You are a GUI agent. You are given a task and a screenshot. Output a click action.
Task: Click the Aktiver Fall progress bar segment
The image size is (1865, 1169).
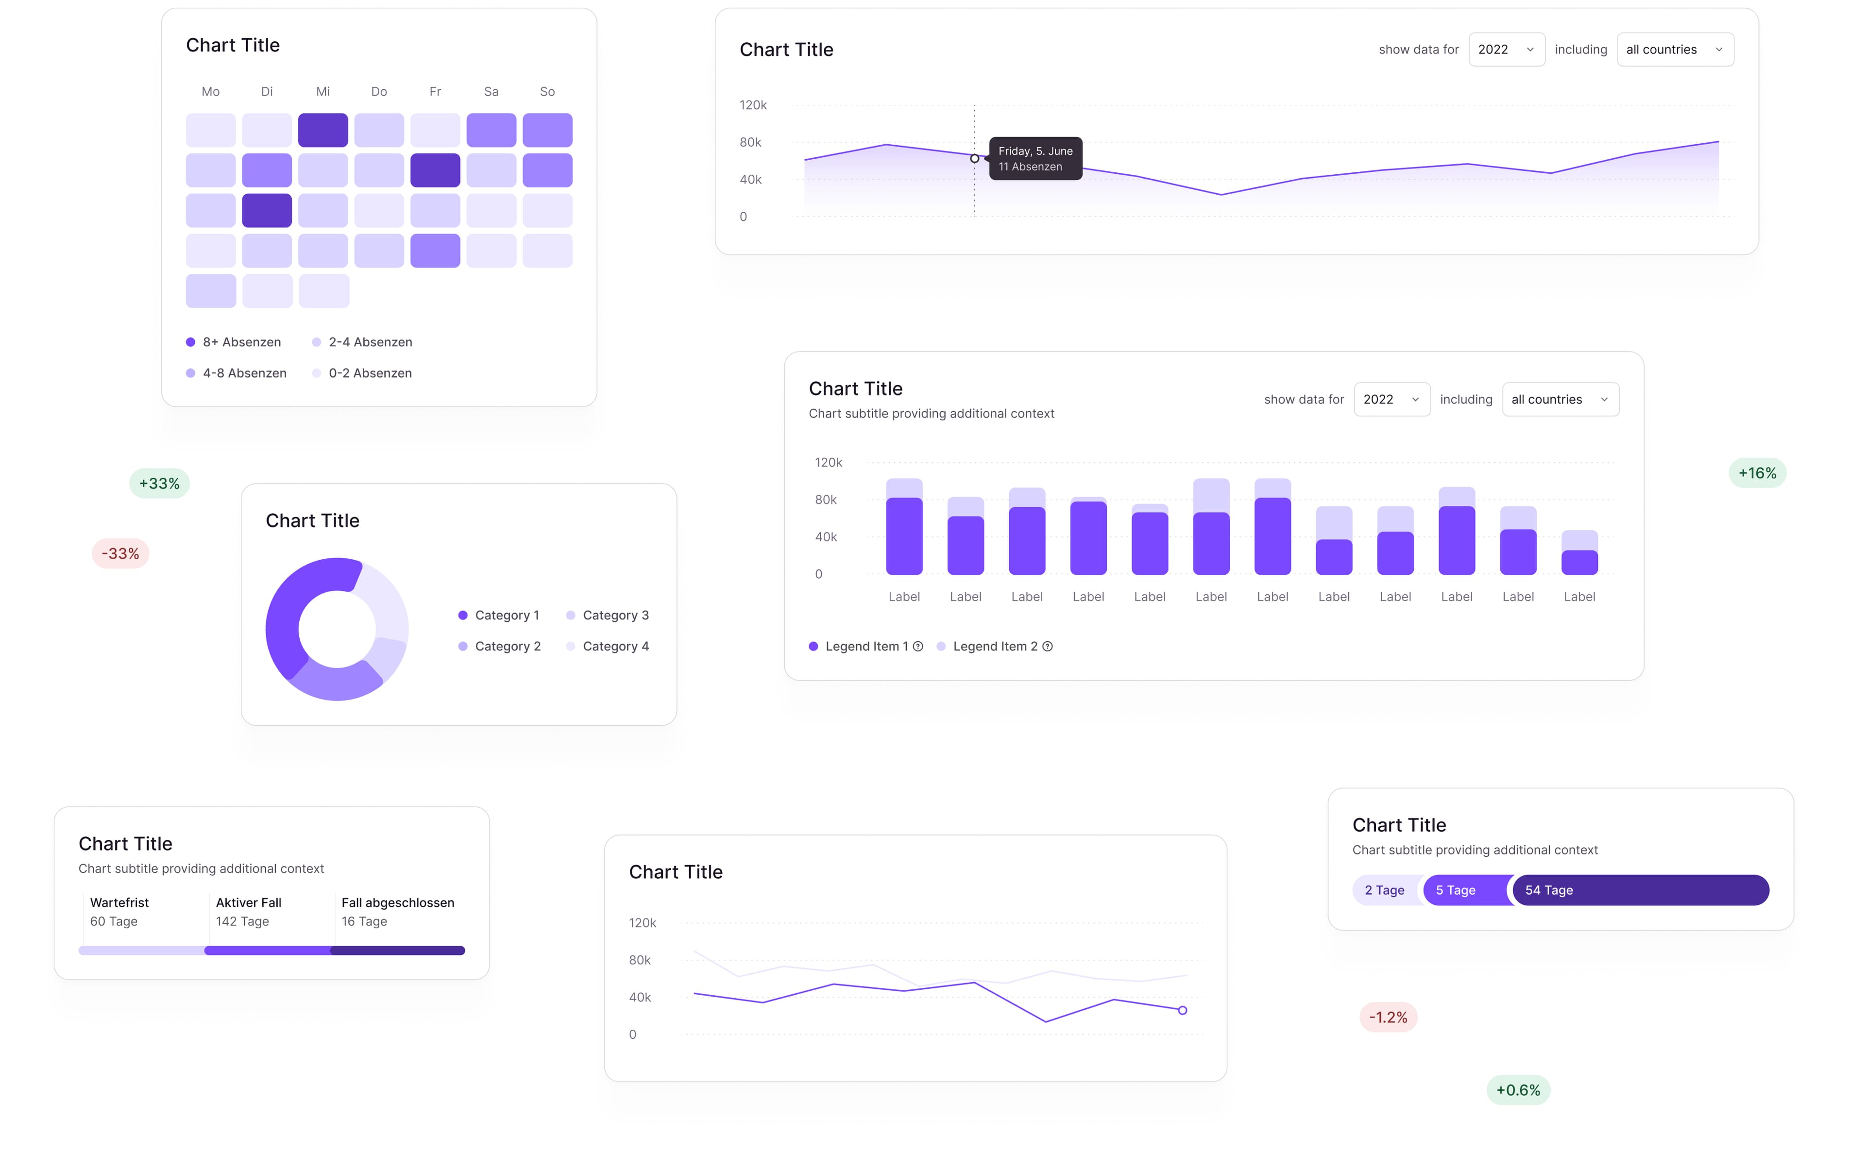pos(267,950)
